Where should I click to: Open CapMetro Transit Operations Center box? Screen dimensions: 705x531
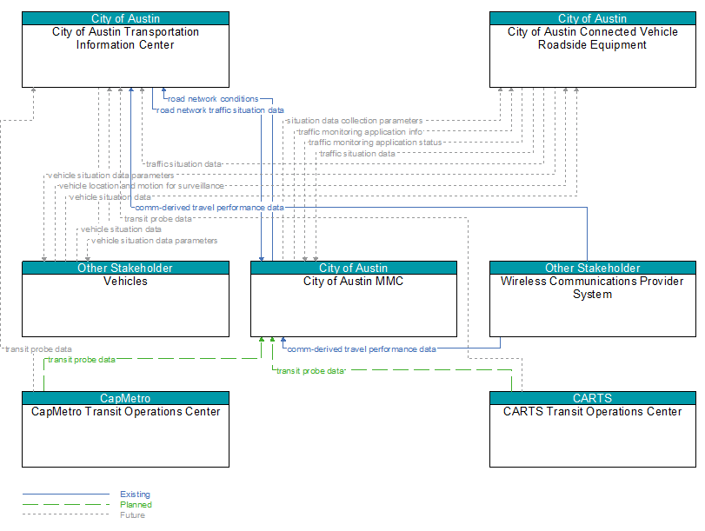click(125, 429)
